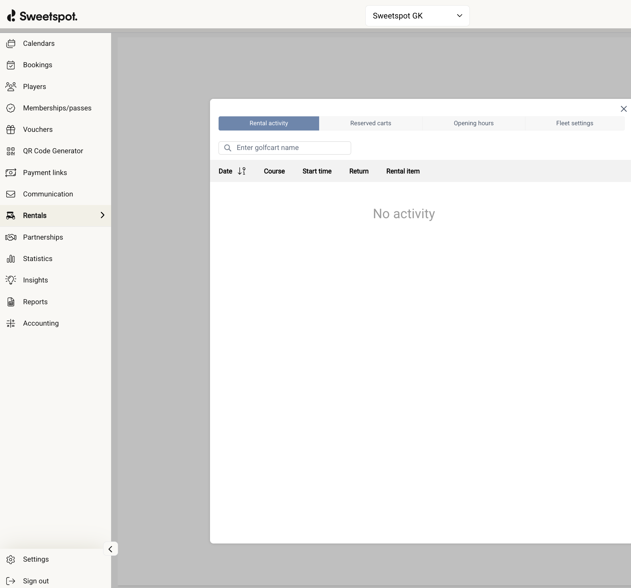The height and width of the screenshot is (588, 631).
Task: Click the Statistics bar chart icon
Action: 11,259
